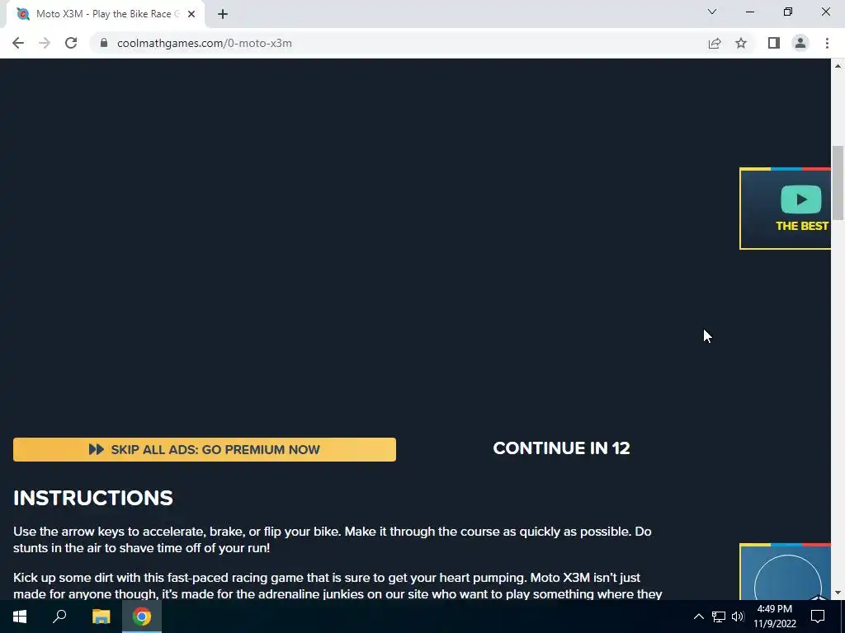Expand the tab search dropdown
Screen dimensions: 845x633
[712, 12]
